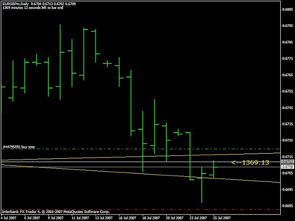Click the red dashed stop level line

[x=141, y=209]
